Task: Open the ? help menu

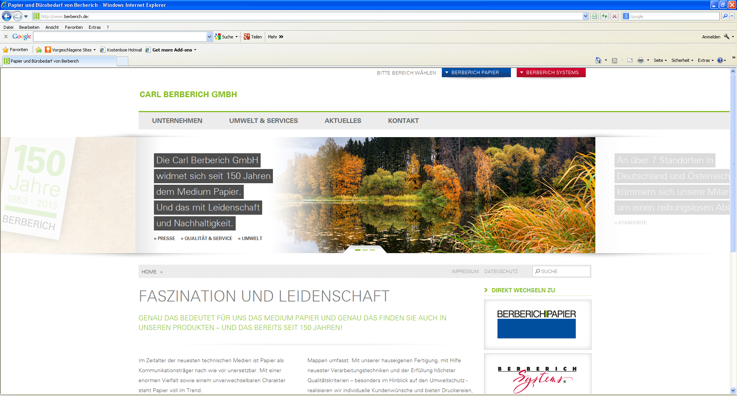Action: (108, 27)
